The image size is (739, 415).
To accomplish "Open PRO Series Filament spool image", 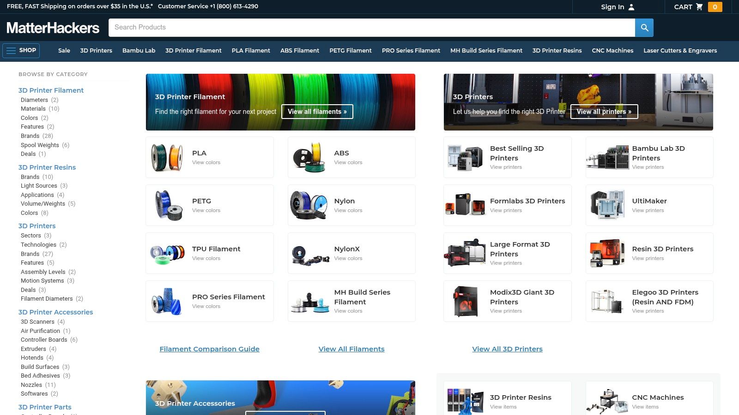I will 167,301.
